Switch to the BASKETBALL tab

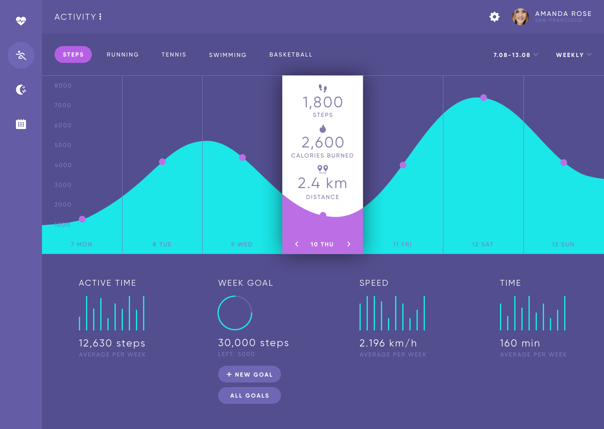pyautogui.click(x=291, y=54)
